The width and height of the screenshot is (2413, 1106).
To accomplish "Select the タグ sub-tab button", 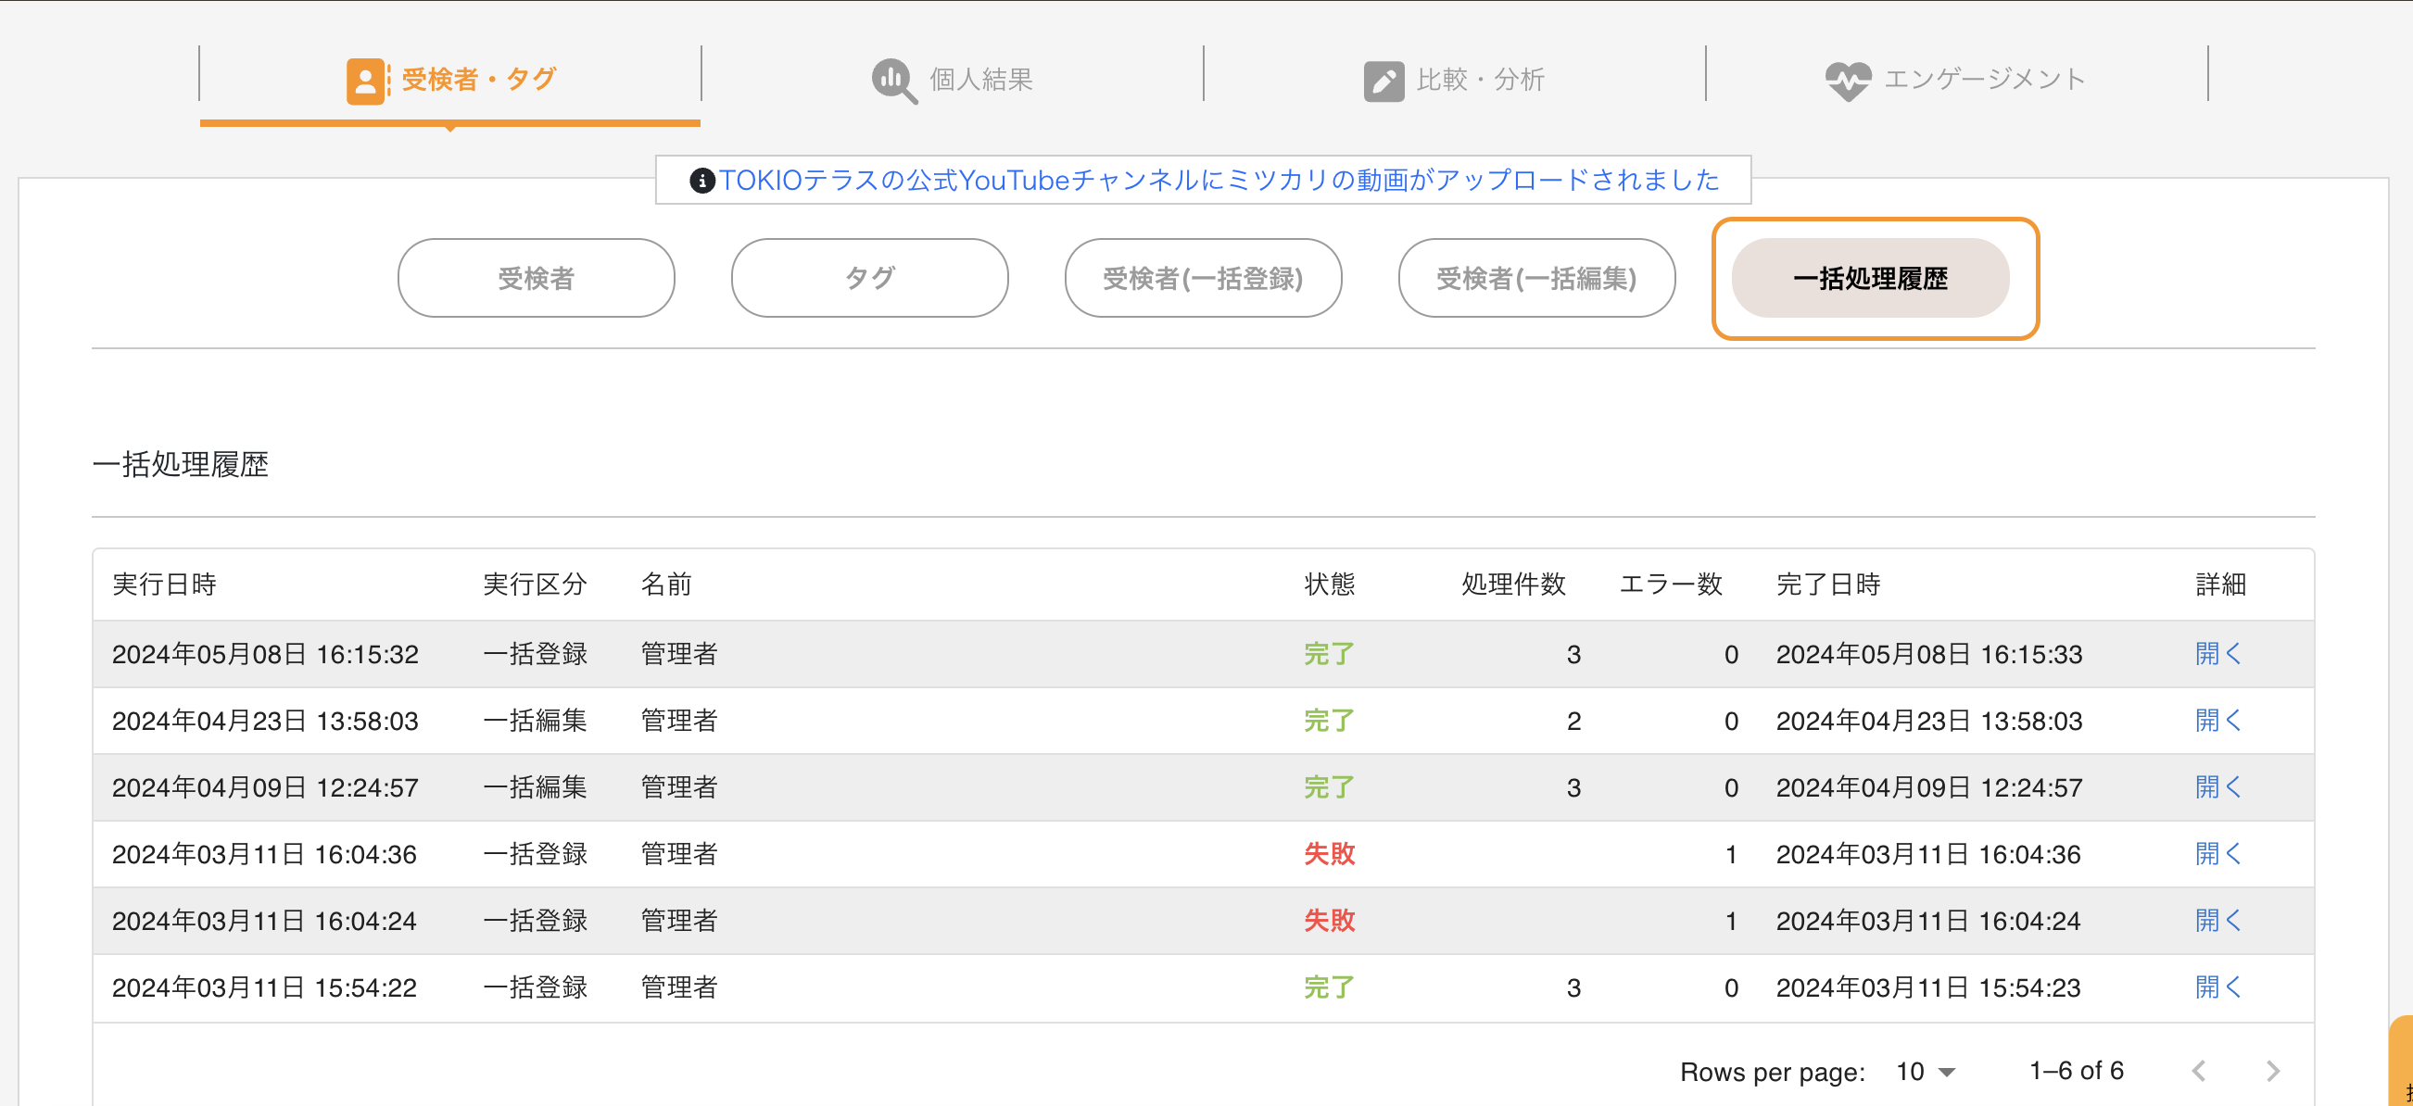I will coord(869,277).
